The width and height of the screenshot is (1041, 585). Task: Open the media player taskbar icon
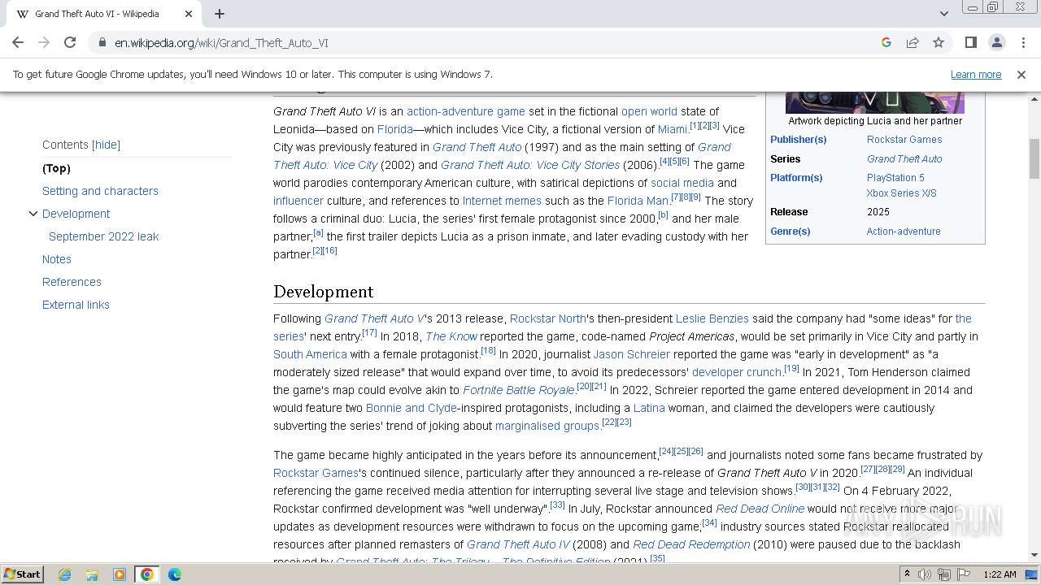pyautogui.click(x=120, y=574)
